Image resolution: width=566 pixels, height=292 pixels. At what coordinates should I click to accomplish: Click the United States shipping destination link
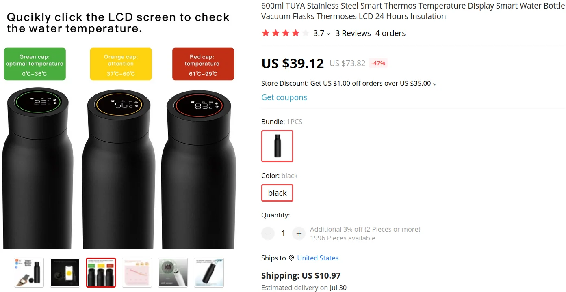[x=318, y=258]
